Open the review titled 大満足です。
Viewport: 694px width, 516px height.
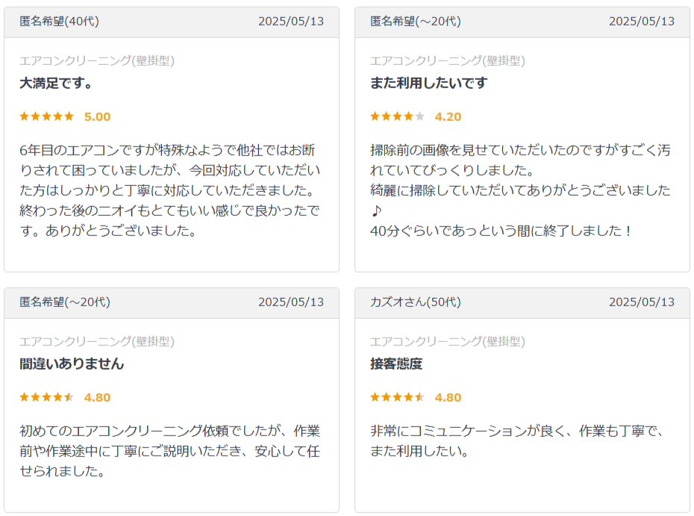(x=56, y=84)
